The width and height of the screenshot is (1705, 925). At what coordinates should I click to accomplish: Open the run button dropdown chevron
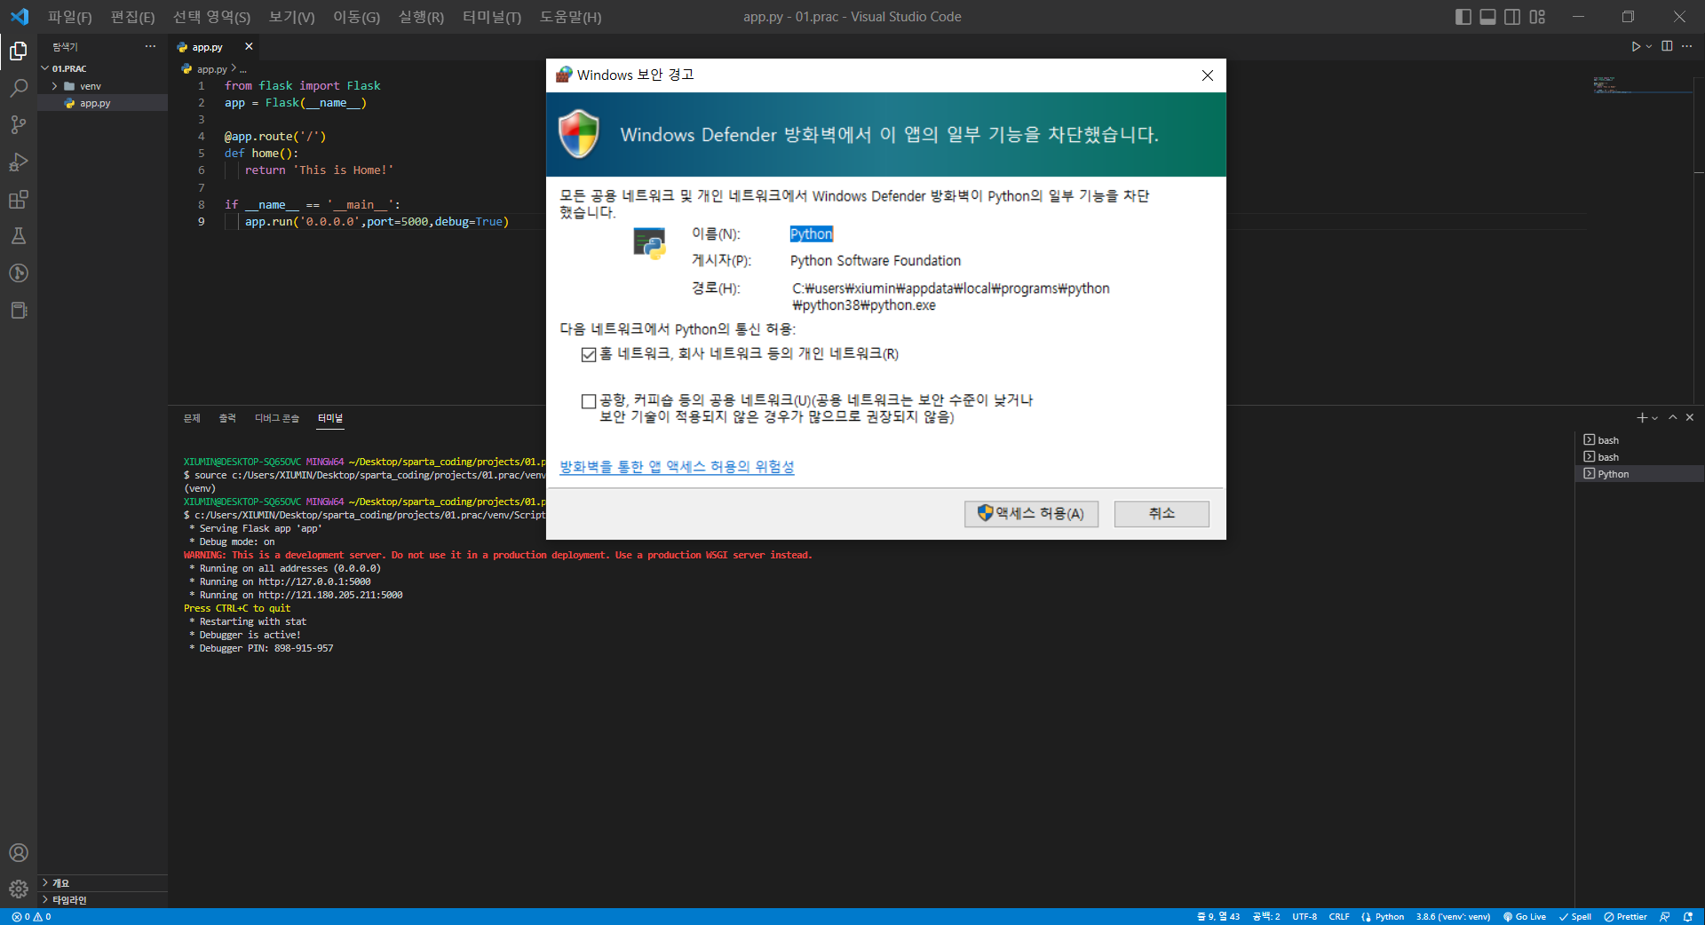pos(1649,46)
